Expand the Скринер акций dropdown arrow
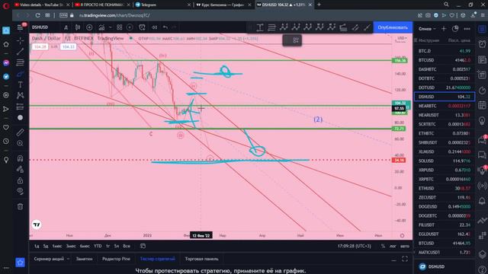The image size is (488, 274). [68, 259]
